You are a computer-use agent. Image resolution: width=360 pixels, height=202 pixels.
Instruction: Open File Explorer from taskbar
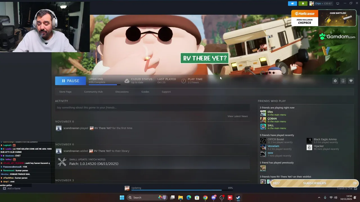point(181,198)
